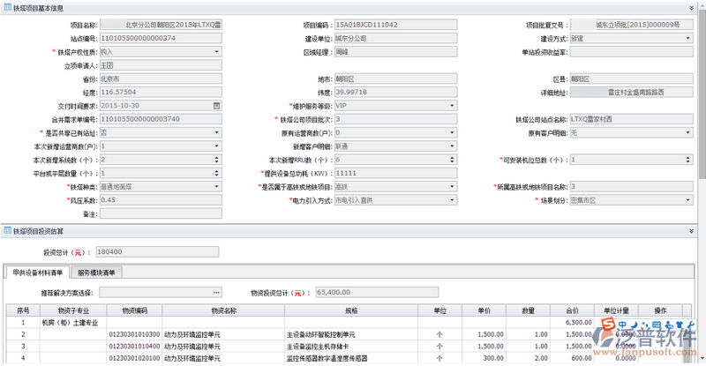Click spinner arrows on 本次新增系统数 field

217,160
